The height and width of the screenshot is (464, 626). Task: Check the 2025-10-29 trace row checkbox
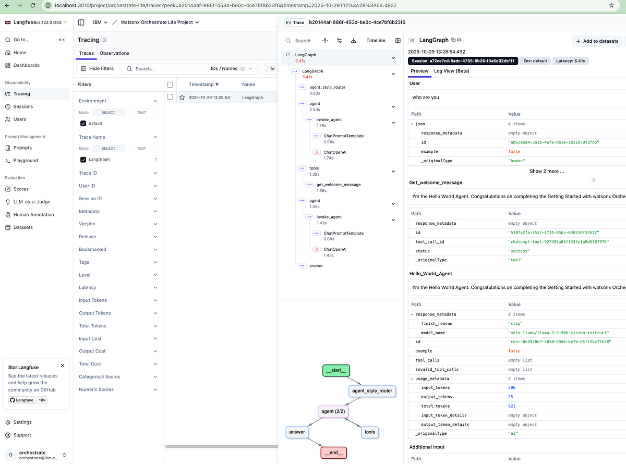170,97
